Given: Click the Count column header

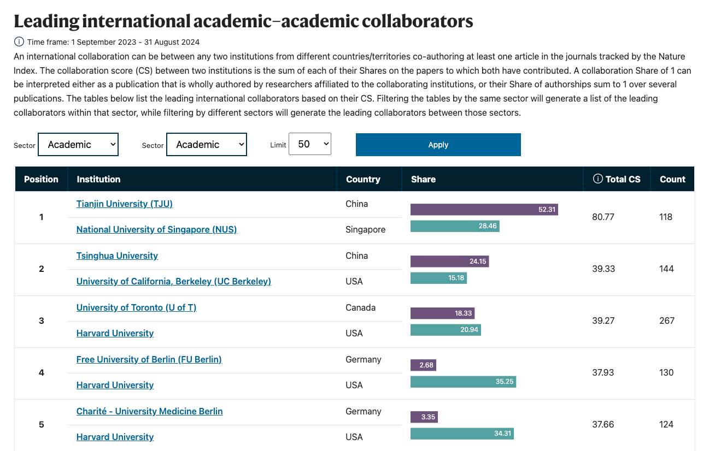Looking at the screenshot, I should (x=672, y=179).
